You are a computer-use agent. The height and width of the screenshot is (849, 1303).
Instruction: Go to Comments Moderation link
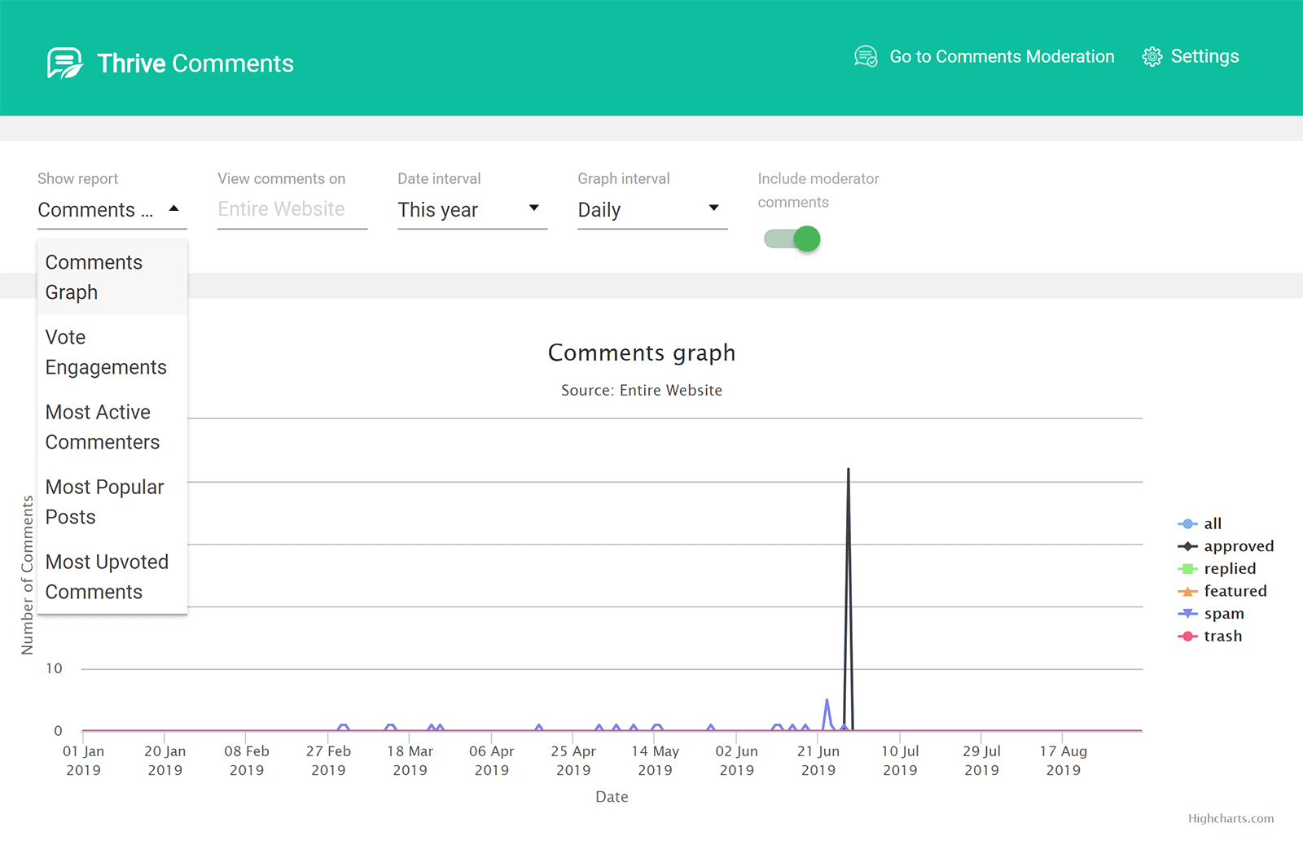(x=985, y=56)
